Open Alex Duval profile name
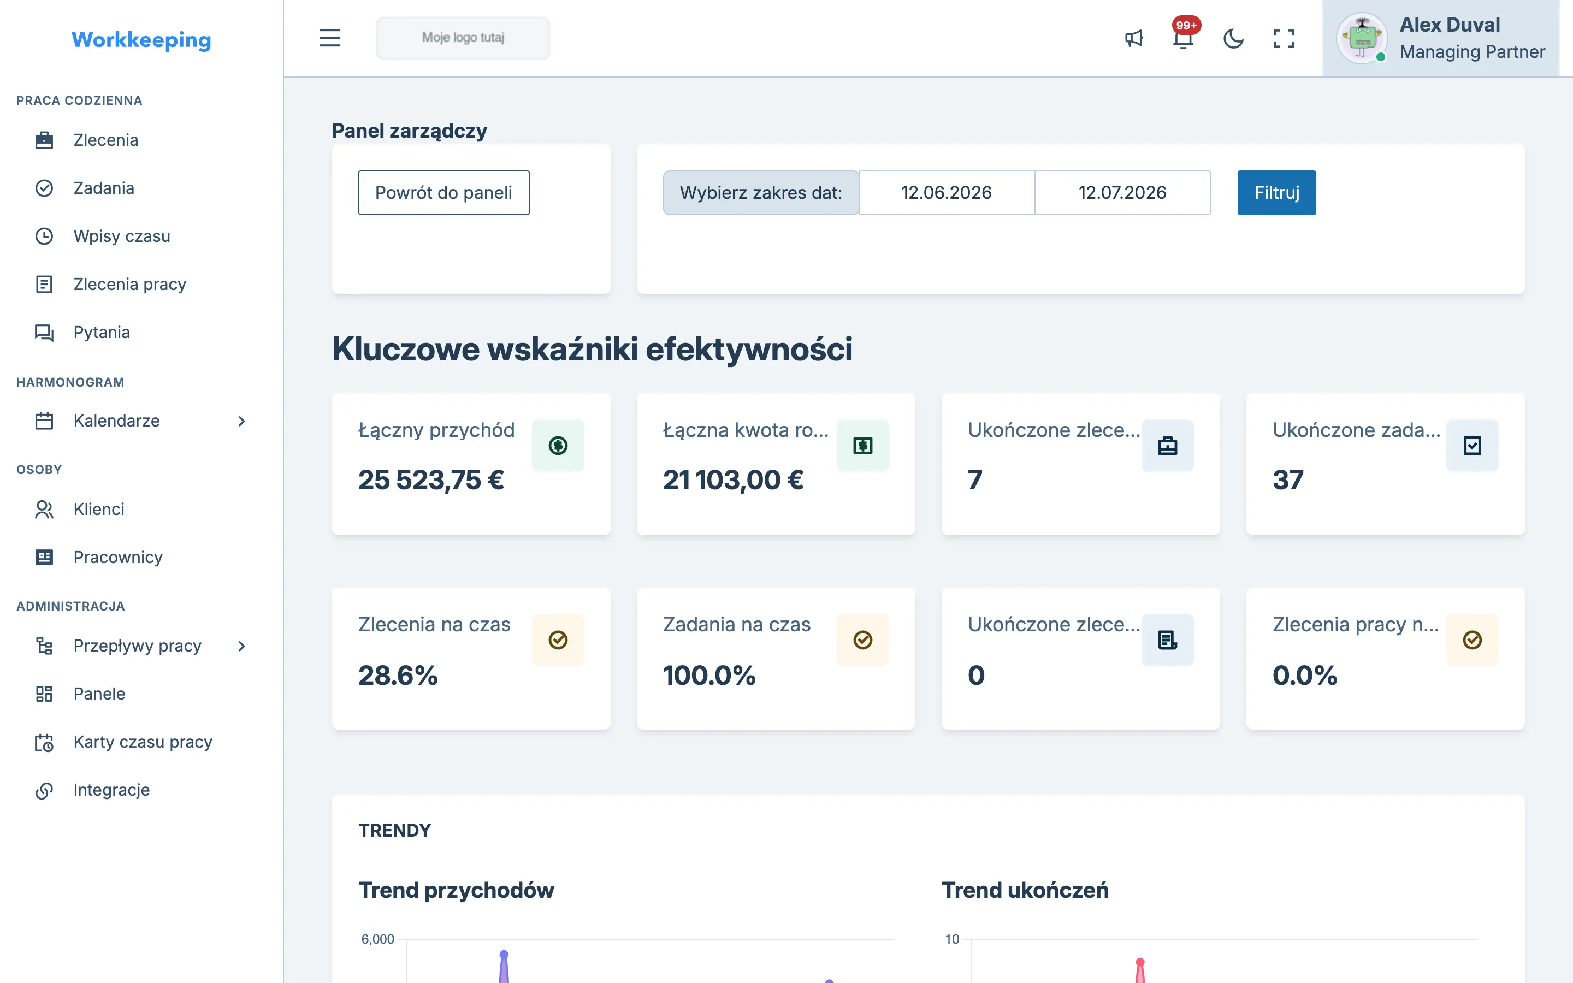Screen dimensions: 1573x983 click(1450, 25)
